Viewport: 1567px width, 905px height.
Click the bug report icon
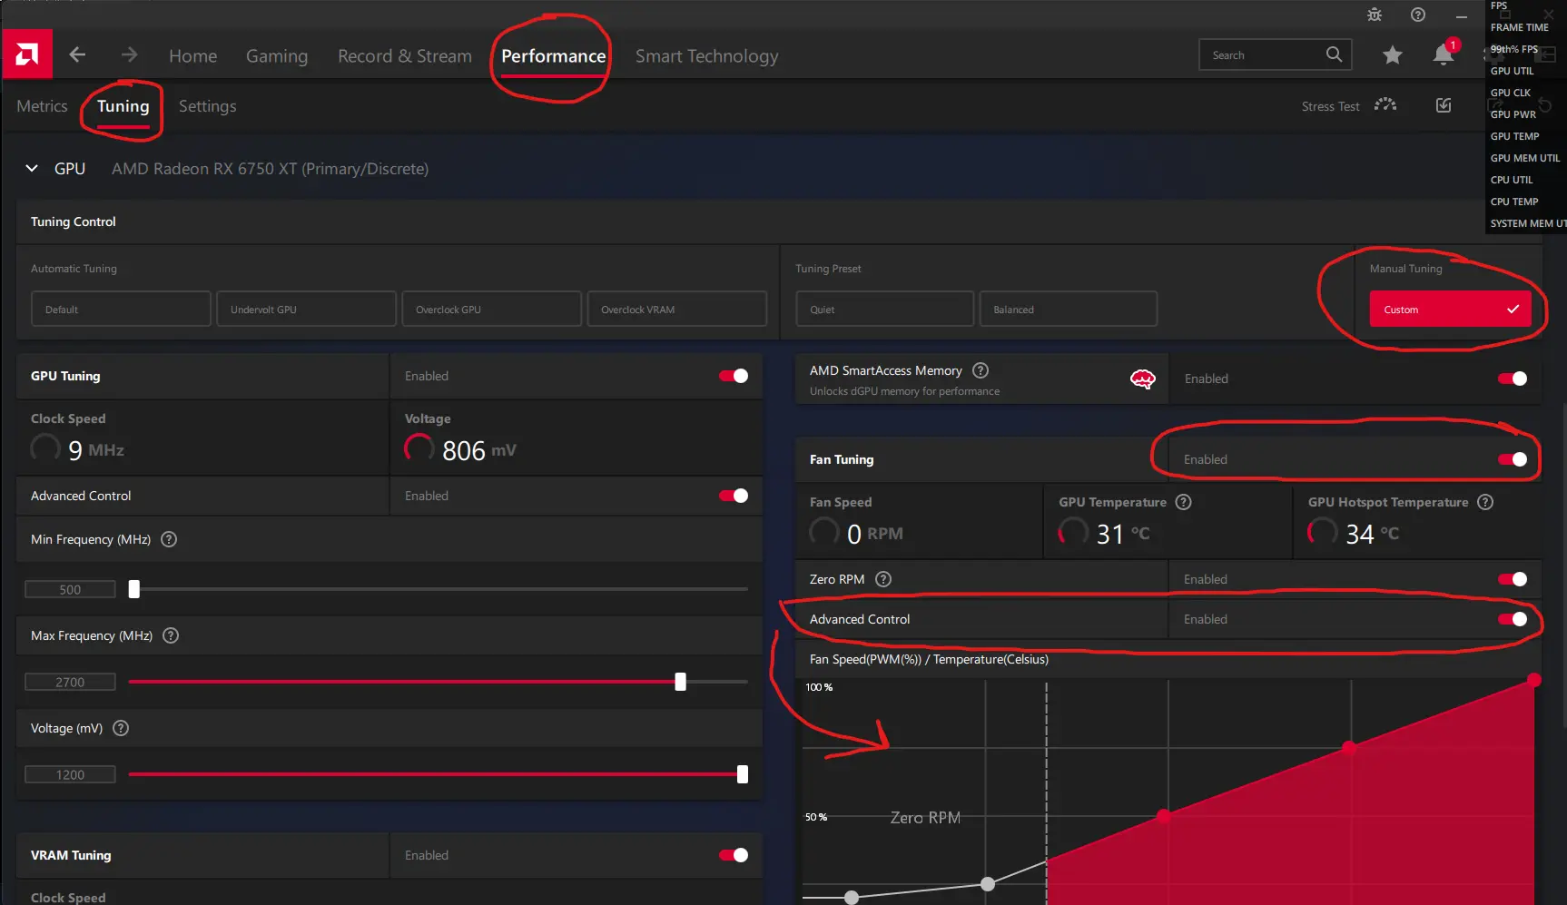tap(1375, 15)
